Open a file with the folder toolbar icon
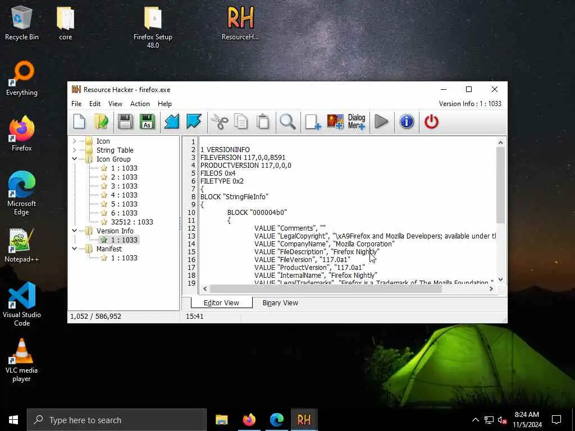Screen dimensions: 575x431 pyautogui.click(x=101, y=122)
